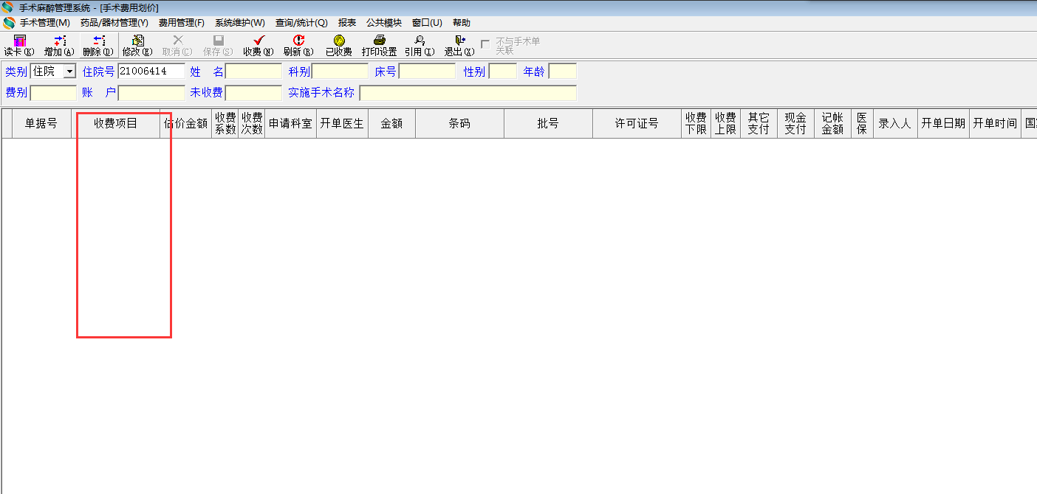Open 窗口(U) menu
Viewport: 1037px width, 494px height.
(427, 23)
